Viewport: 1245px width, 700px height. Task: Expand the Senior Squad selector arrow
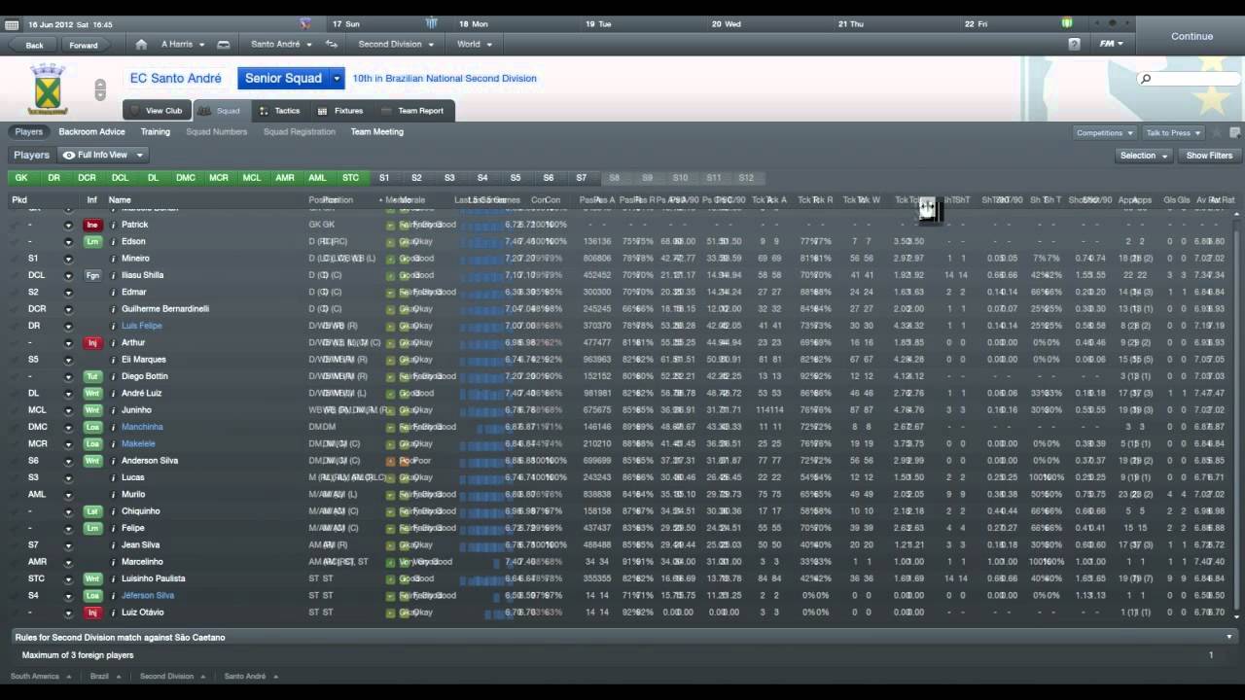click(338, 79)
